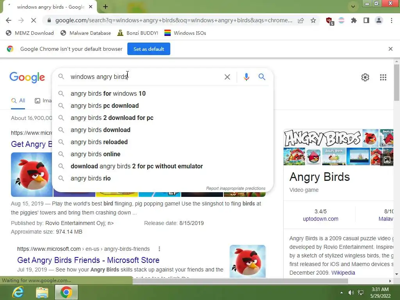The image size is (400, 300).
Task: Click the red bird image in first result
Action: click(32, 175)
